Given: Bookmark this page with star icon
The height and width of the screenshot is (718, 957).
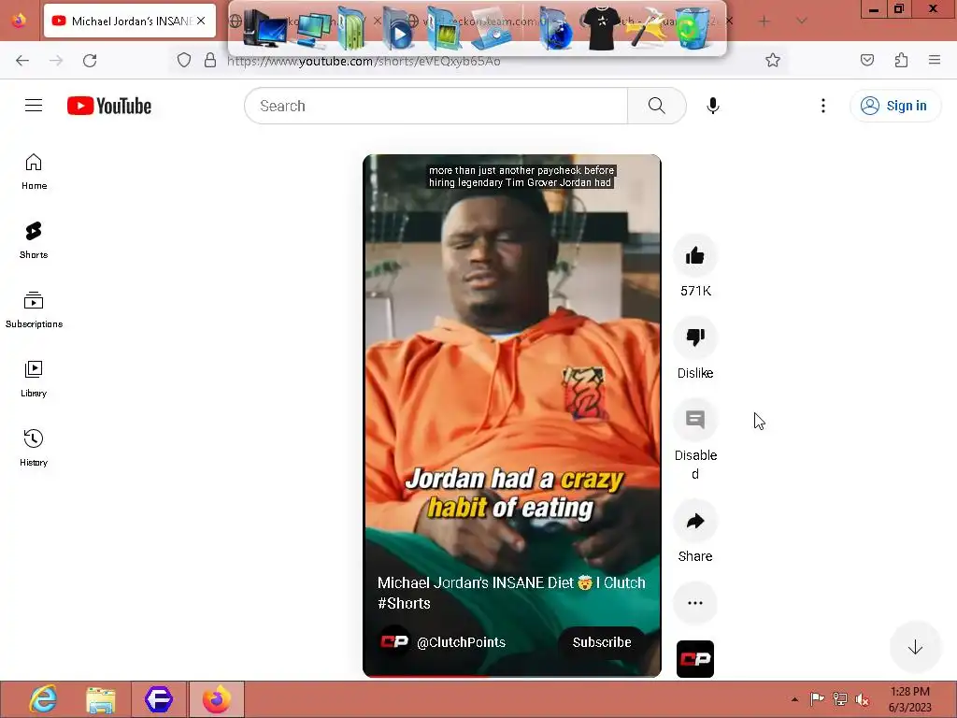Looking at the screenshot, I should coord(773,60).
